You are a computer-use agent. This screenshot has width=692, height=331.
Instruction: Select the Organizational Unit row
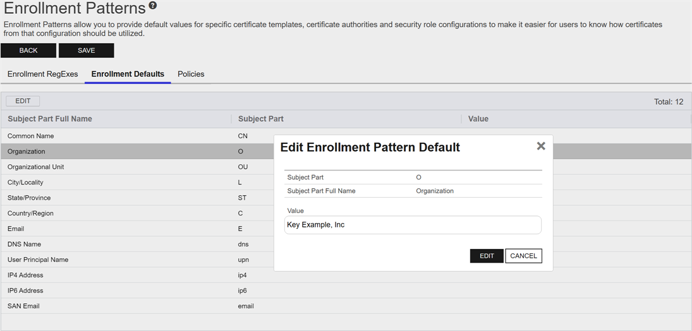click(126, 167)
